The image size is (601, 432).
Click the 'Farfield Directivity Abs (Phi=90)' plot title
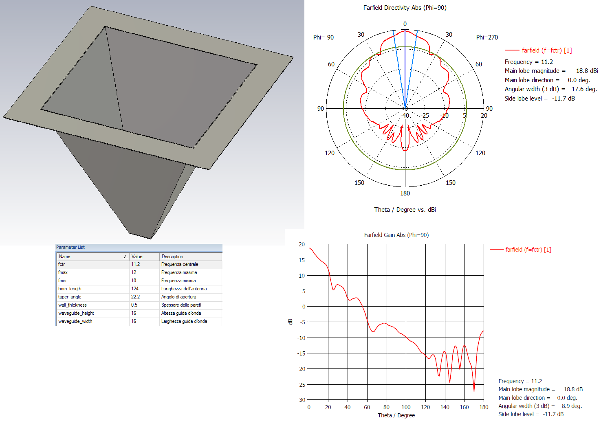pyautogui.click(x=405, y=8)
